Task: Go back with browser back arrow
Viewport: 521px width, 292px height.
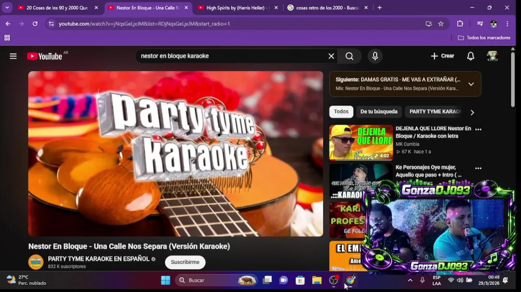Action: [x=8, y=24]
